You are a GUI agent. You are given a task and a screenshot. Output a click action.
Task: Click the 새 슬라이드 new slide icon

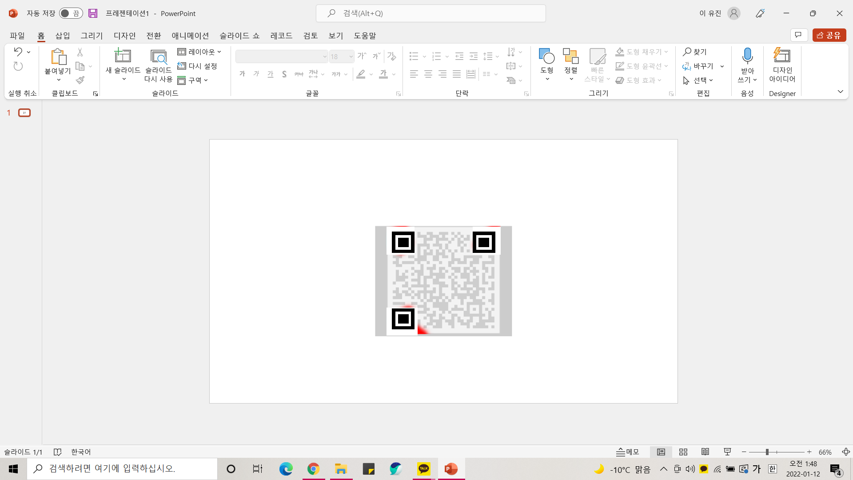[123, 56]
